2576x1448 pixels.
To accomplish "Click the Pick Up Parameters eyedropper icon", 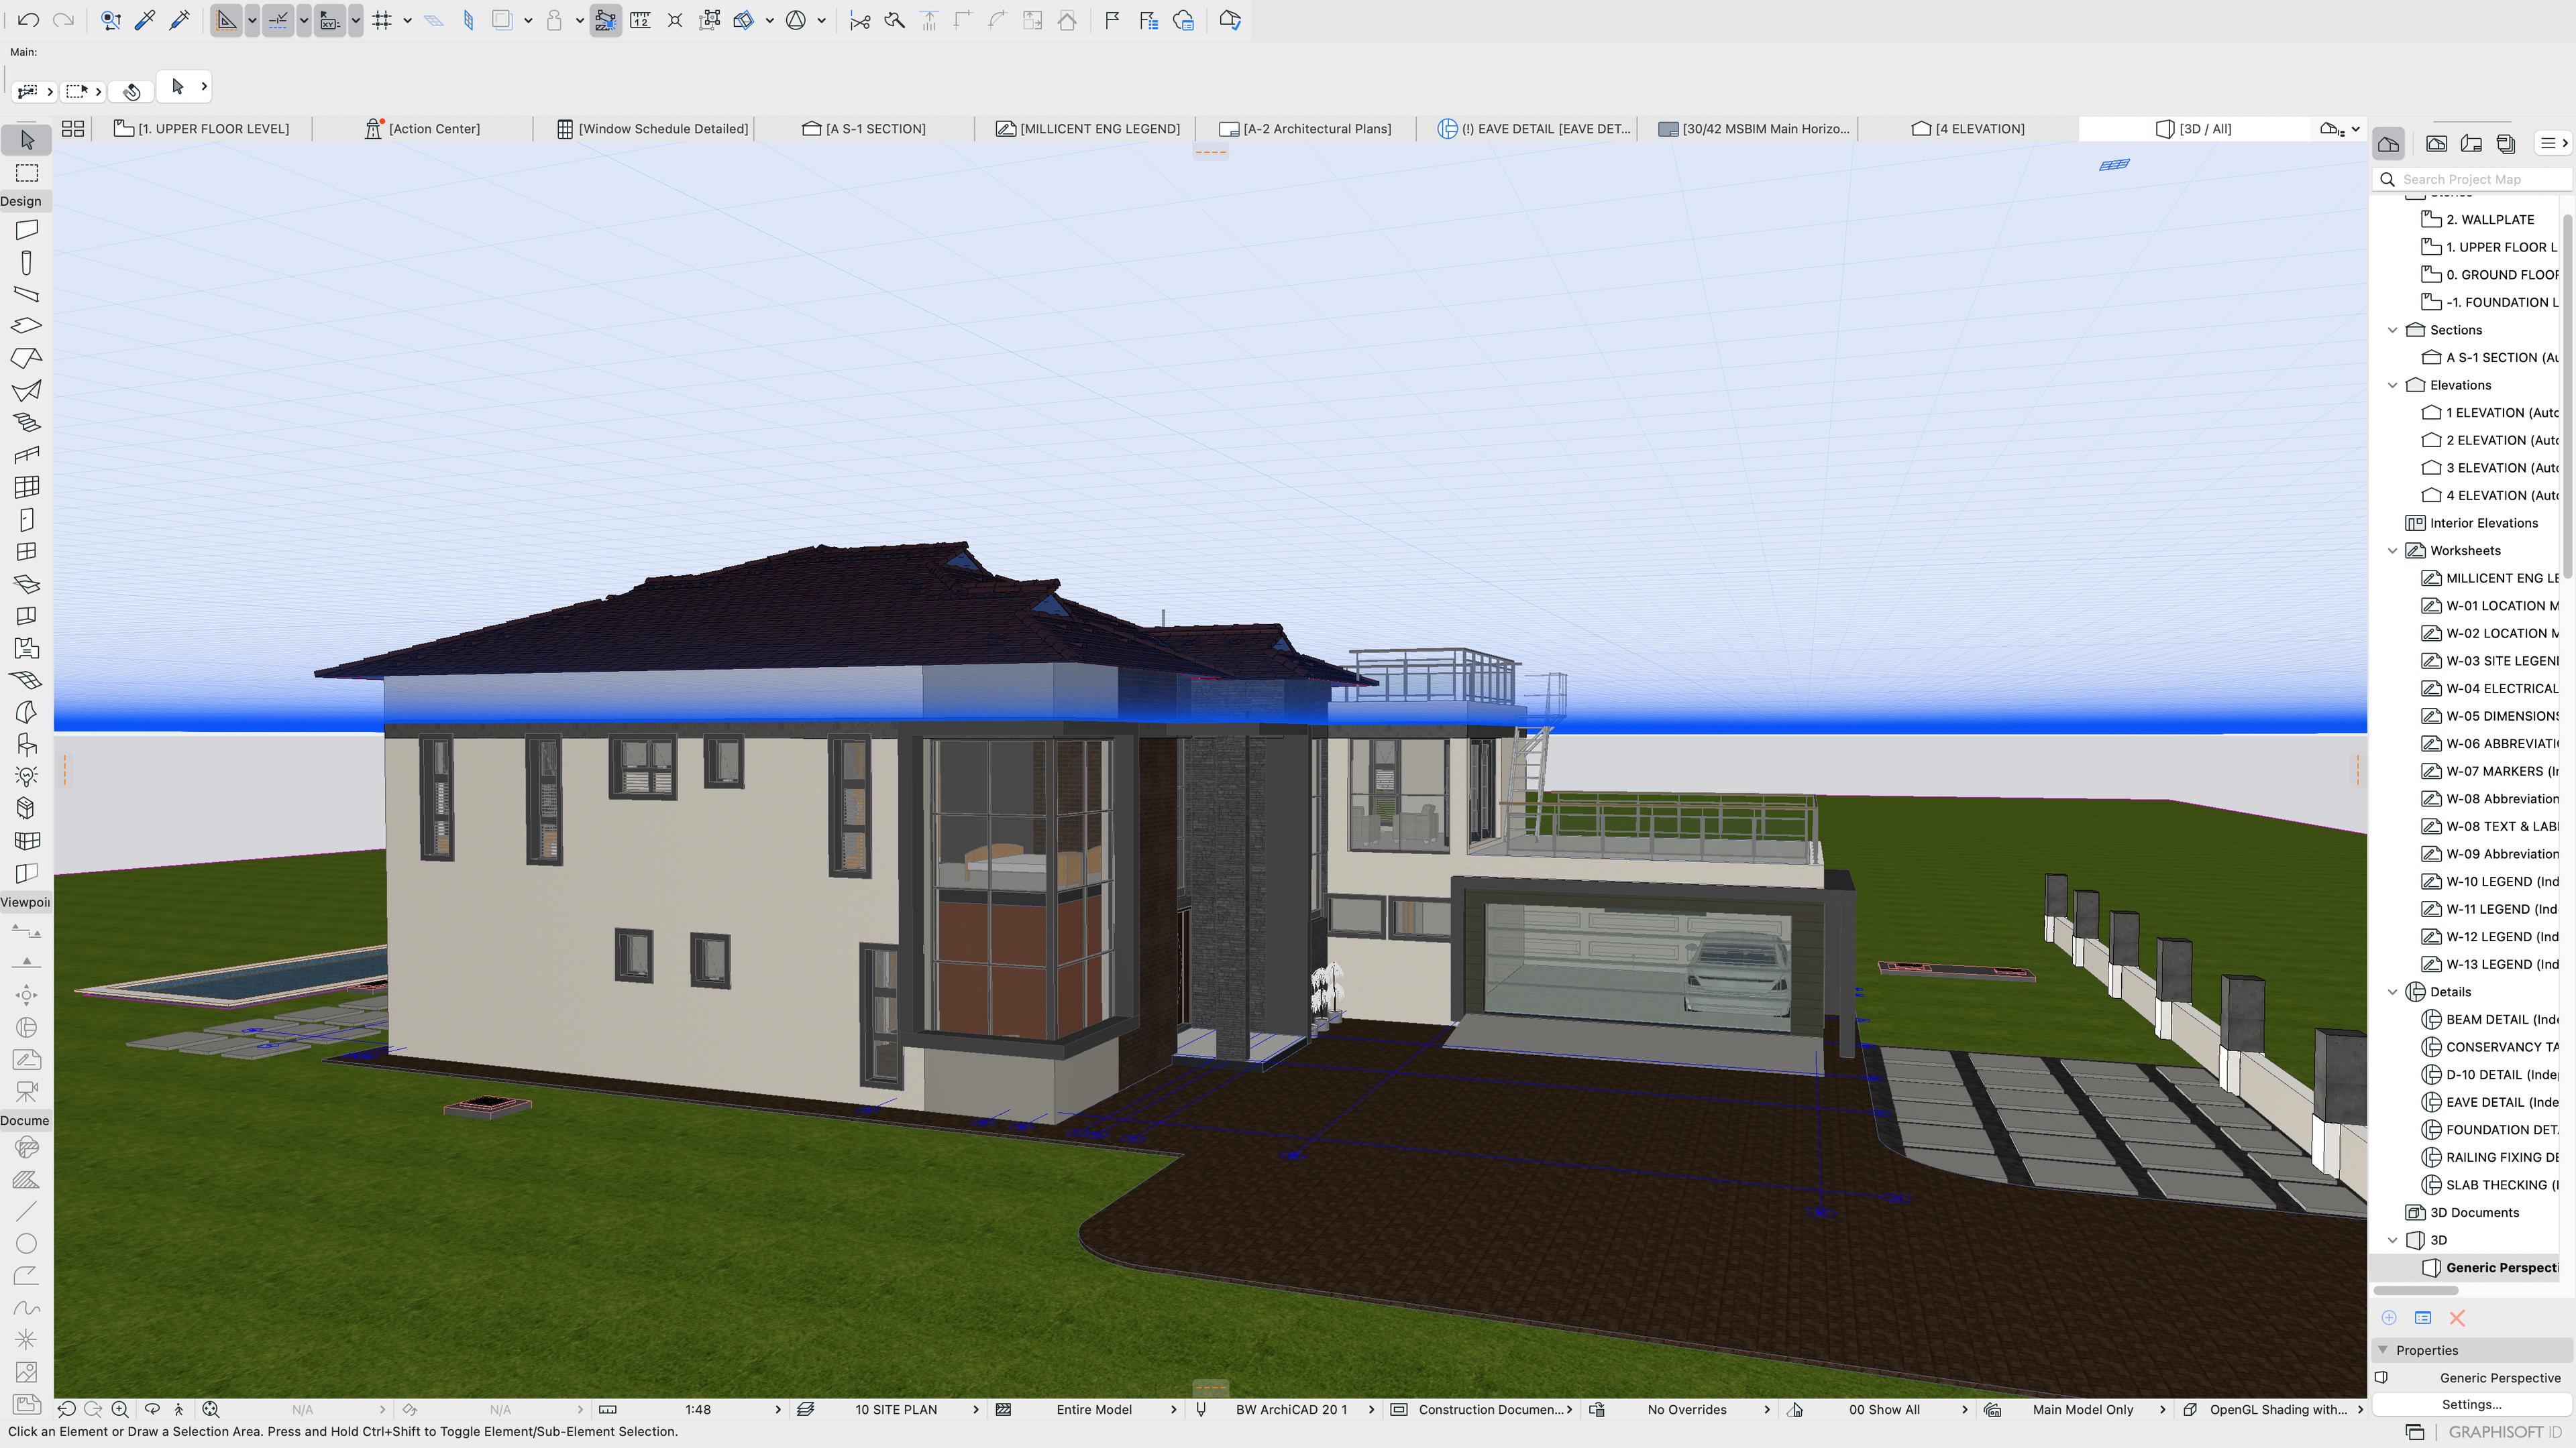I will click(145, 20).
